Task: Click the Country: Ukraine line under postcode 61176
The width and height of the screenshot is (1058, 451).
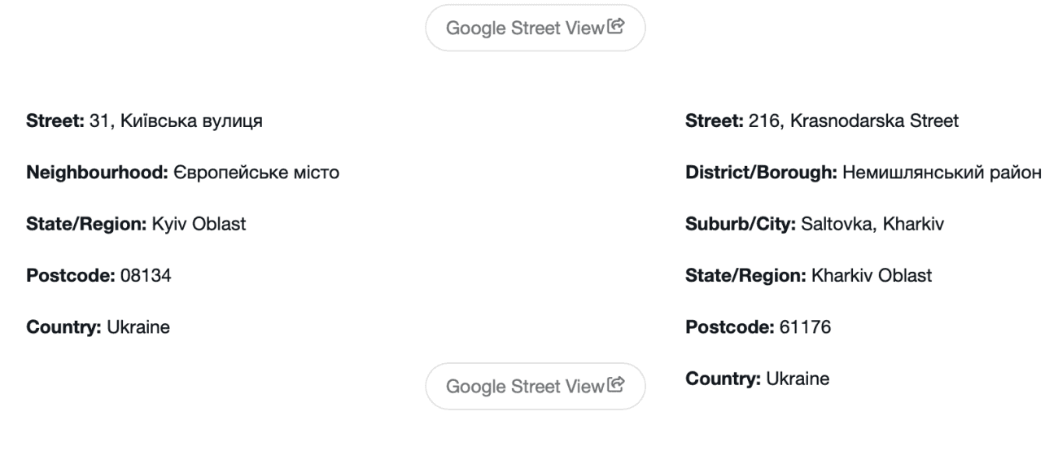Action: [x=758, y=379]
